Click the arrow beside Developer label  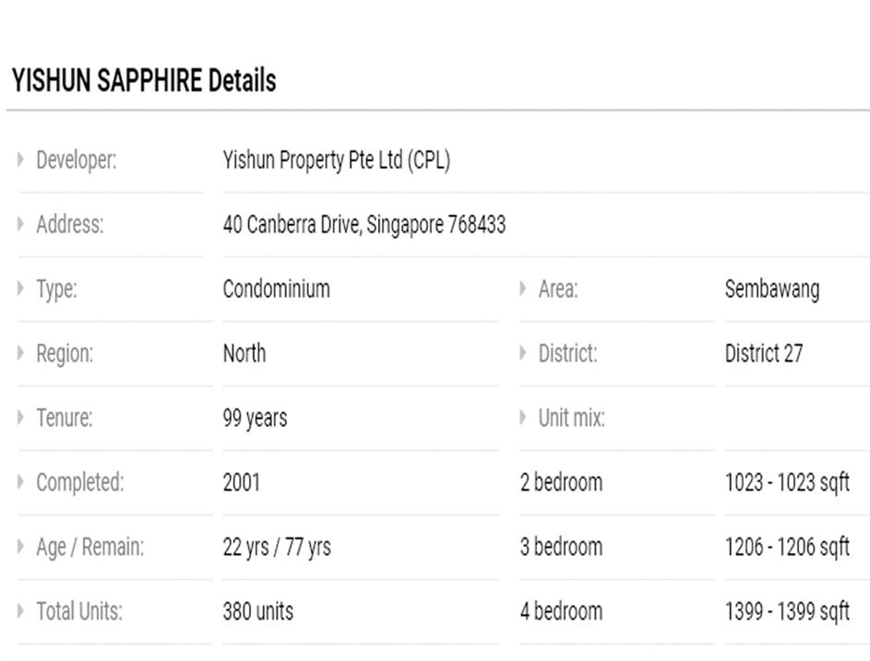pyautogui.click(x=21, y=159)
